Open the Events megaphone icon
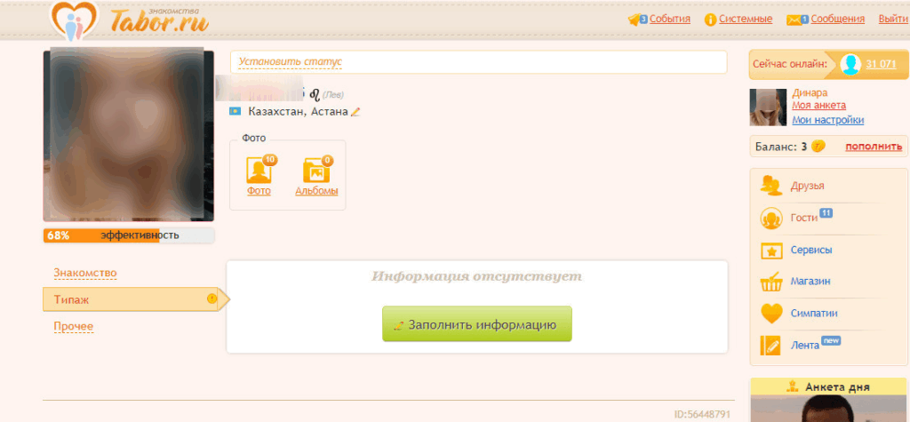 [636, 19]
